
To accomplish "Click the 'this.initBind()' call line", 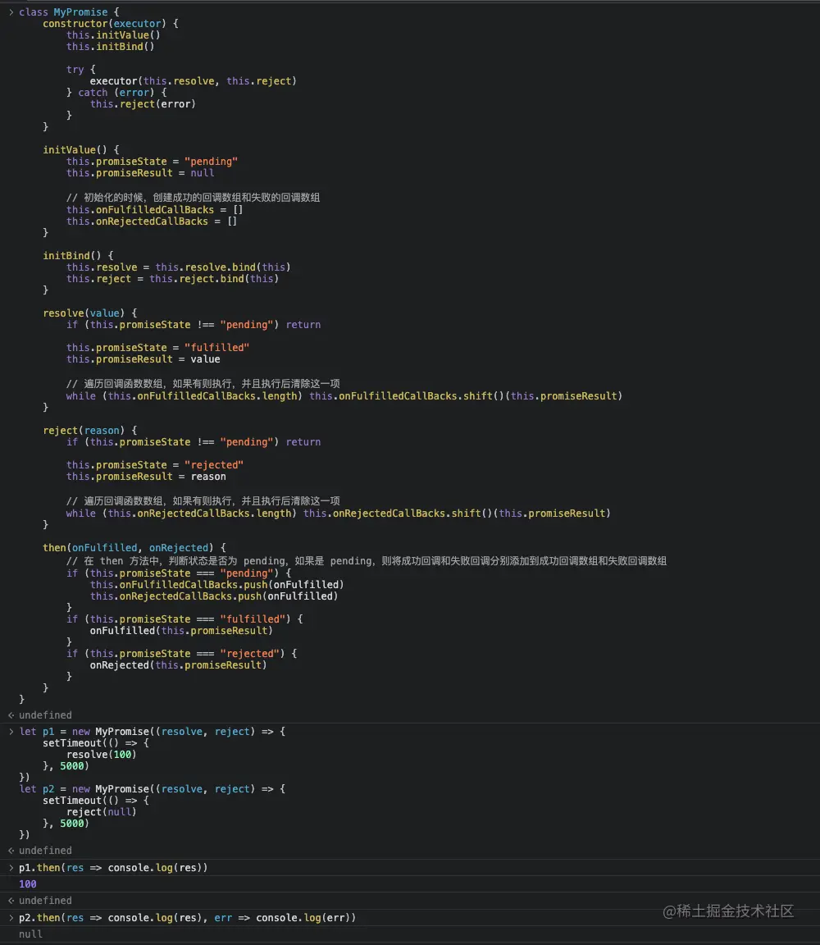I will click(x=110, y=47).
